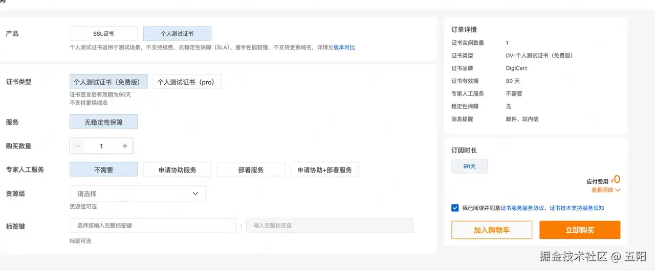
Task: Click 立即购买 orange button
Action: click(580, 230)
